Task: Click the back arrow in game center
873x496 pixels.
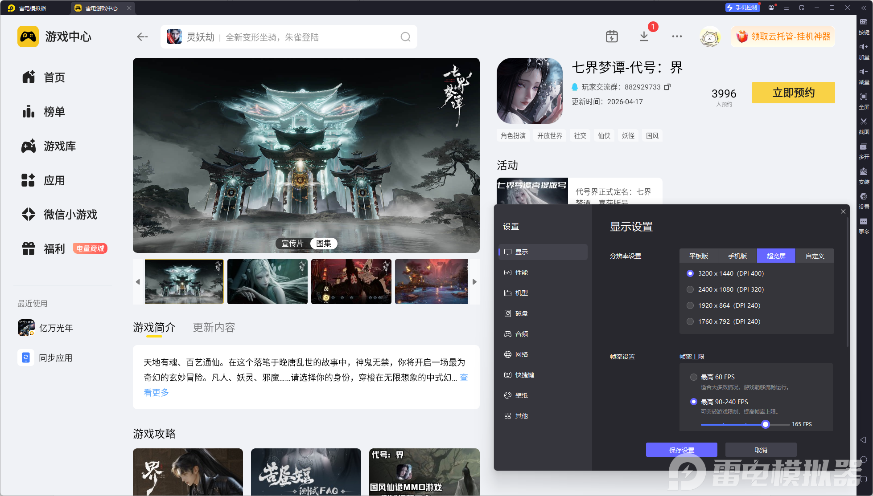Action: 142,37
